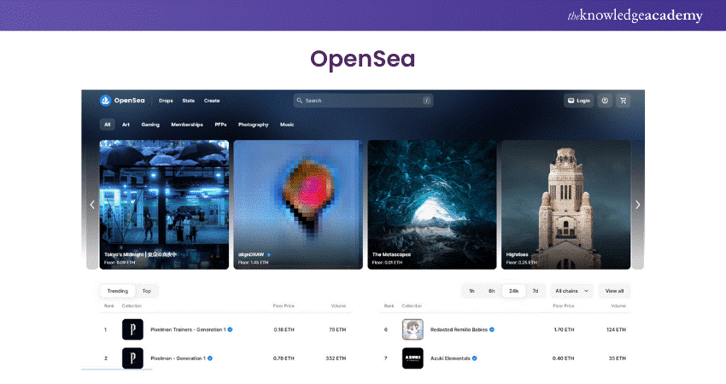The width and height of the screenshot is (726, 384).
Task: Show the previous carousel slide
Action: click(x=92, y=205)
